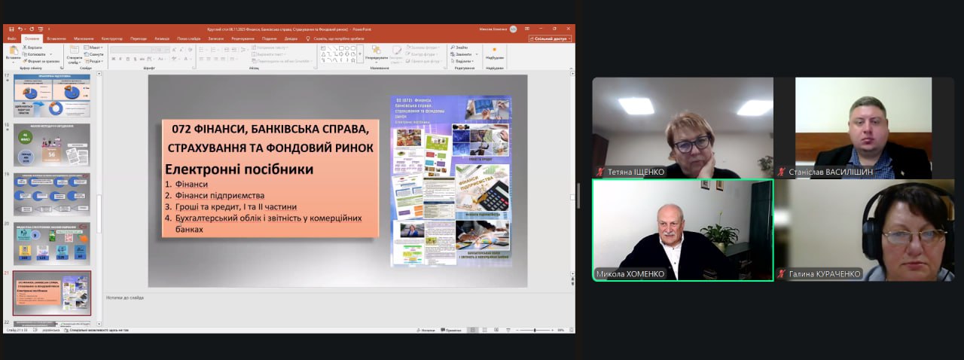Click the Paste (Вставити) clipboard icon
This screenshot has height=360, width=964.
13,51
